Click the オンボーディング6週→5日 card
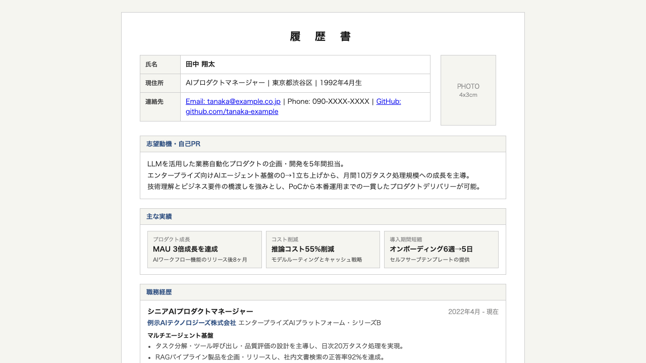Screen dimensions: 646x363 441,250
